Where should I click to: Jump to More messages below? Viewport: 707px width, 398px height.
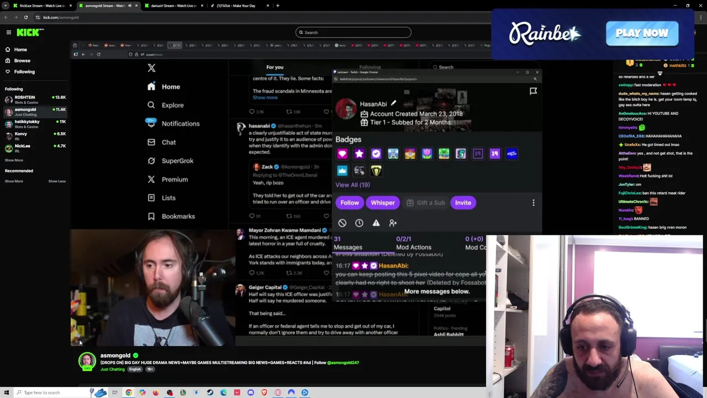pos(437,291)
